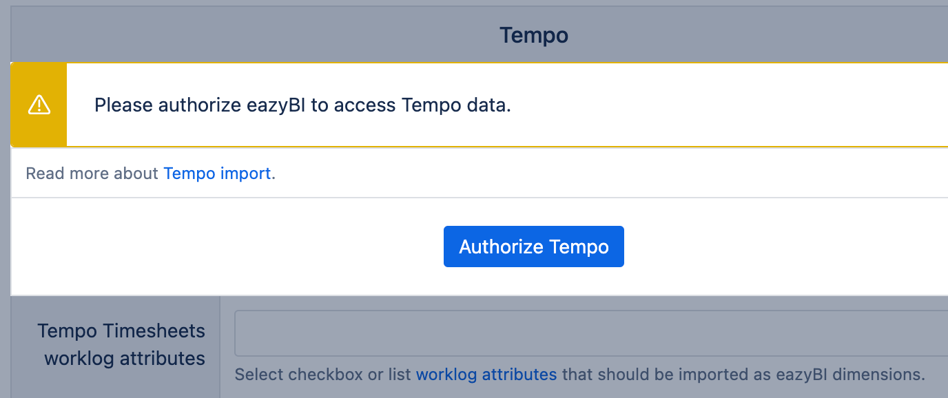Follow the worklog attributes link

tap(486, 375)
